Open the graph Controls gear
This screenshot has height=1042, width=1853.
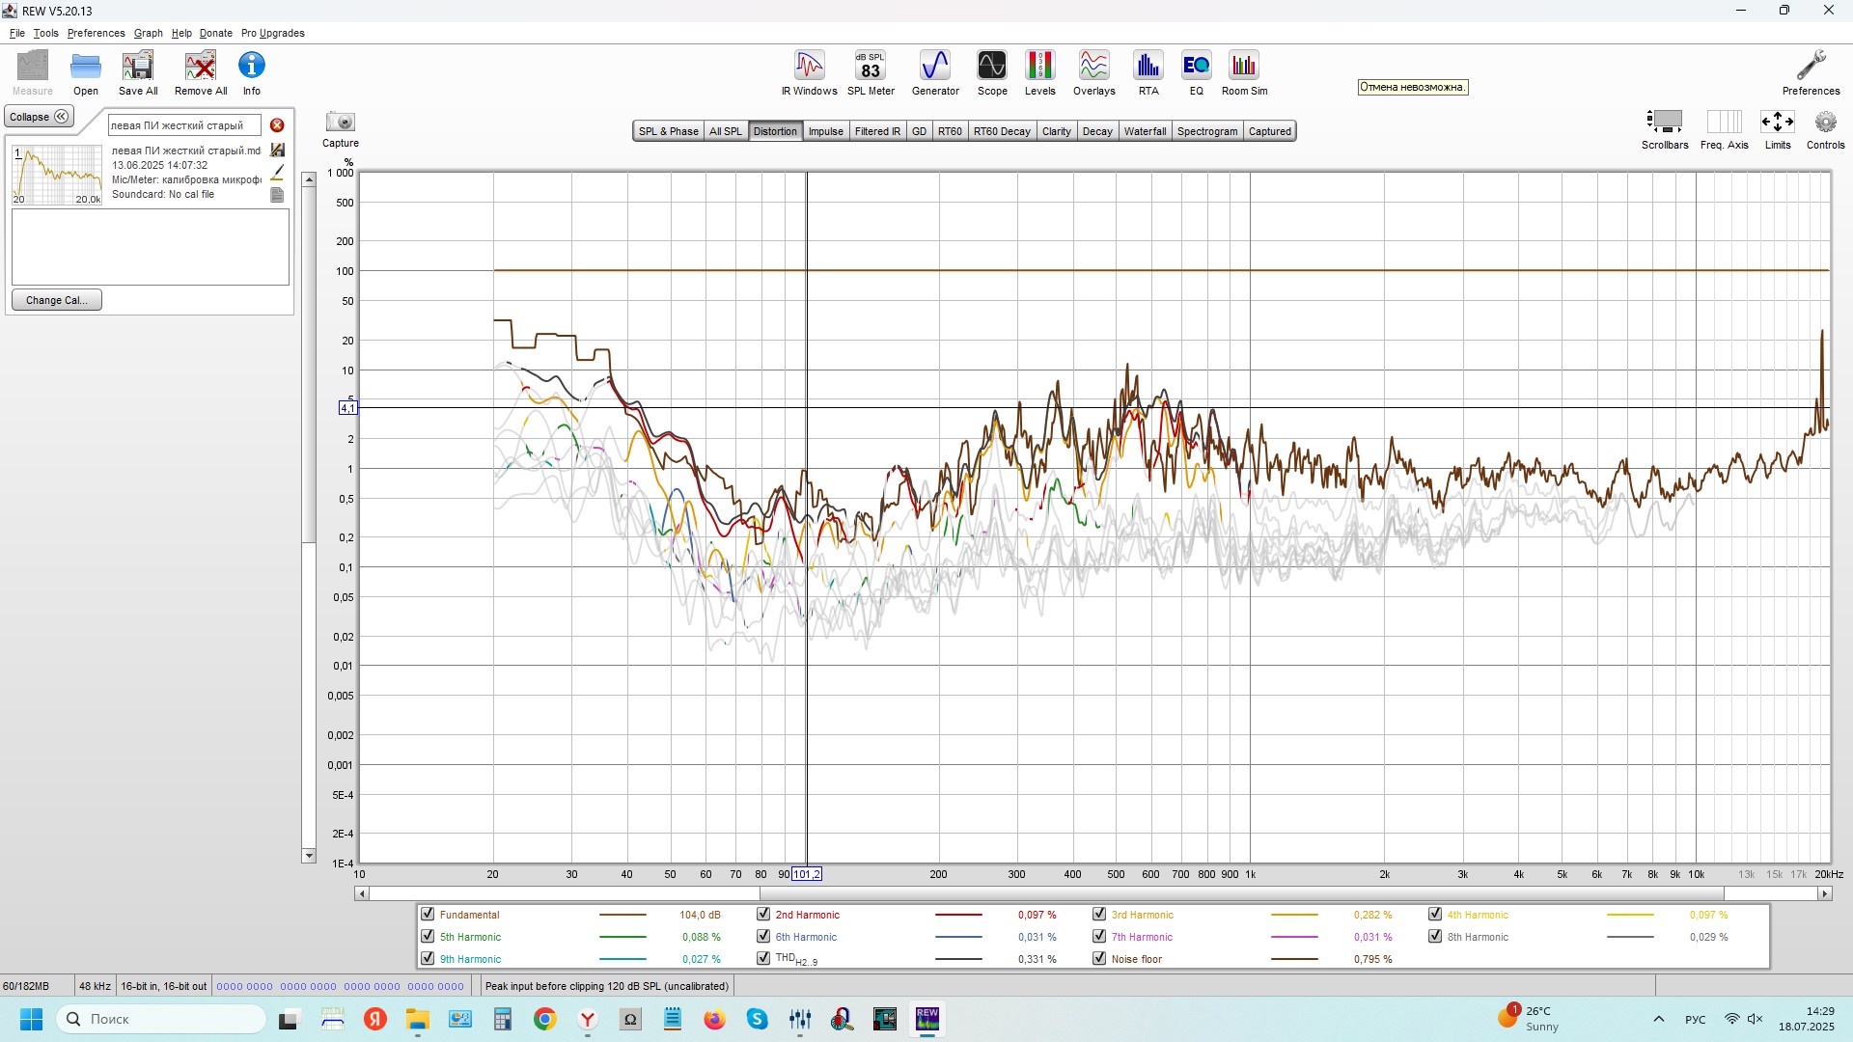click(1824, 123)
